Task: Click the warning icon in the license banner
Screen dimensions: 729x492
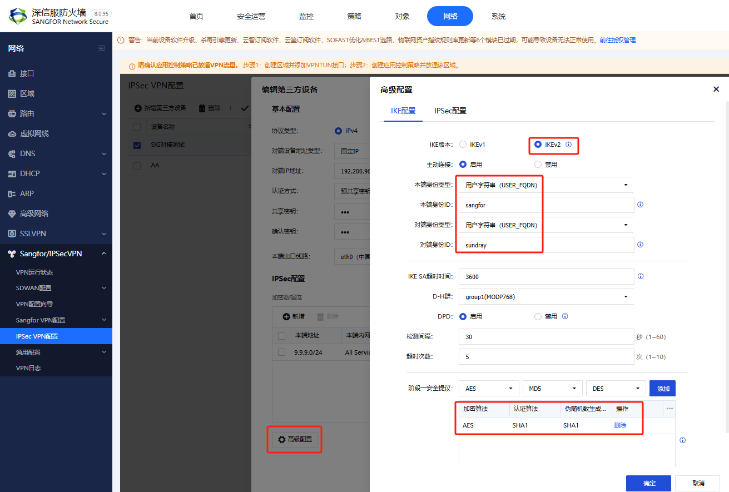Action: (121, 40)
